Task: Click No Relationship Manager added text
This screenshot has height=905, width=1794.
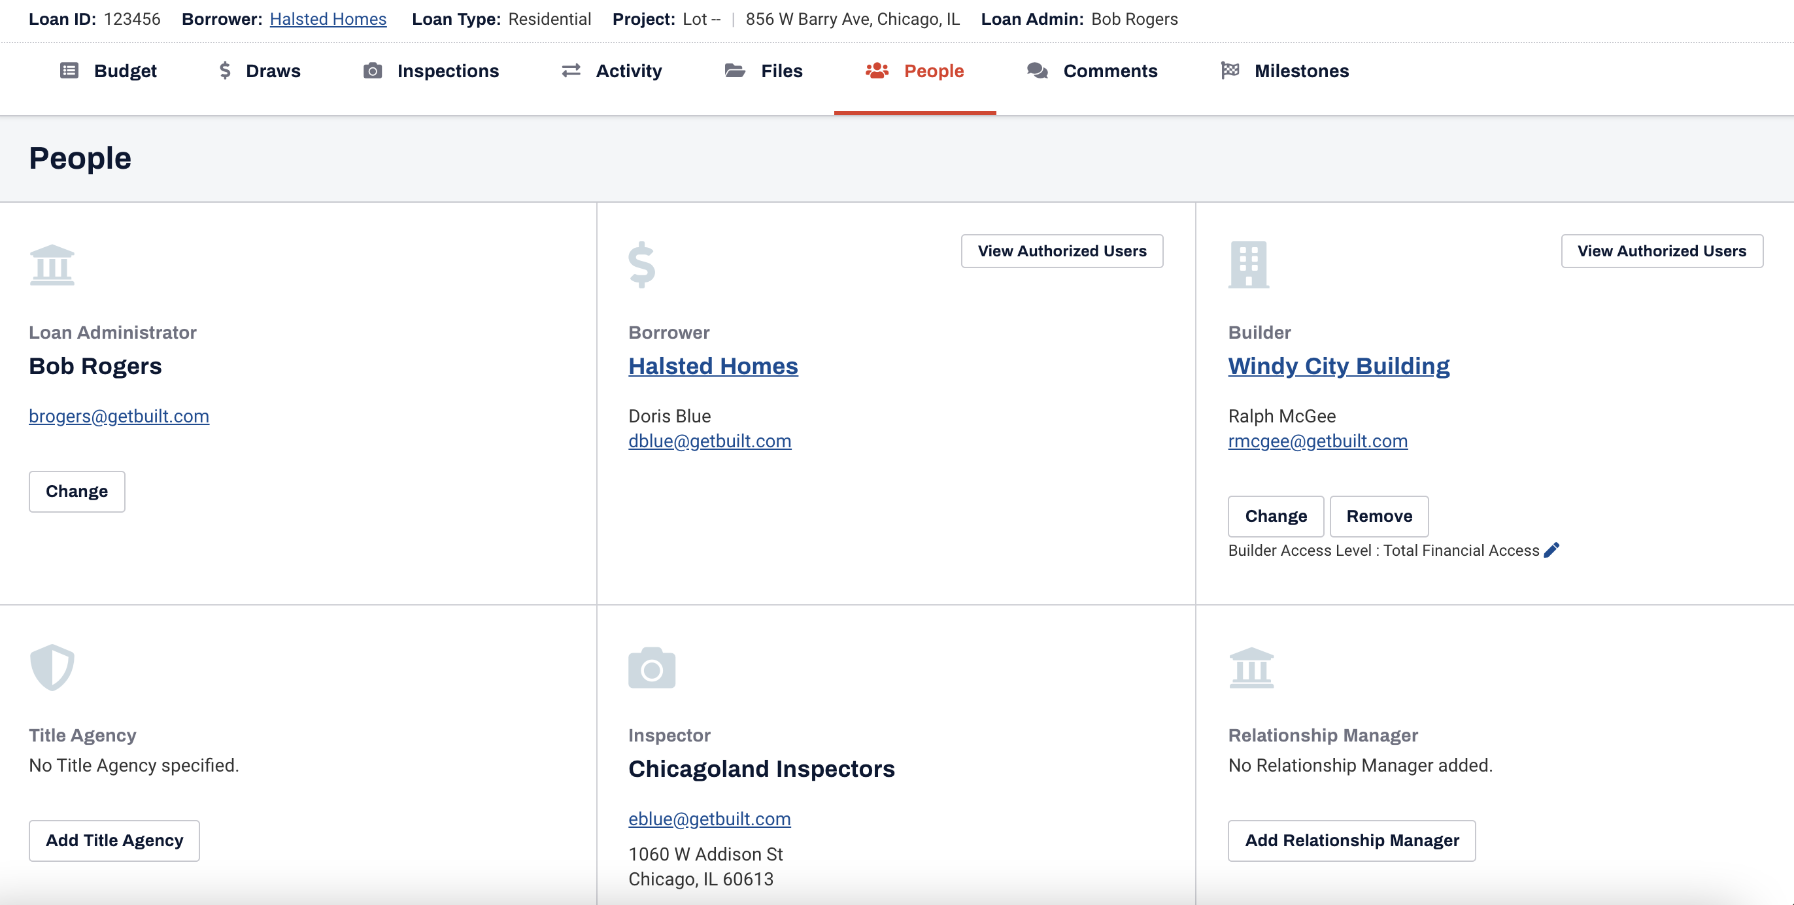Action: click(x=1360, y=766)
